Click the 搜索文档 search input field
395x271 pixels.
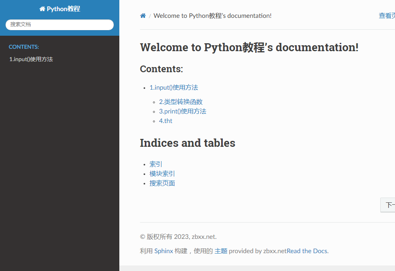click(59, 25)
